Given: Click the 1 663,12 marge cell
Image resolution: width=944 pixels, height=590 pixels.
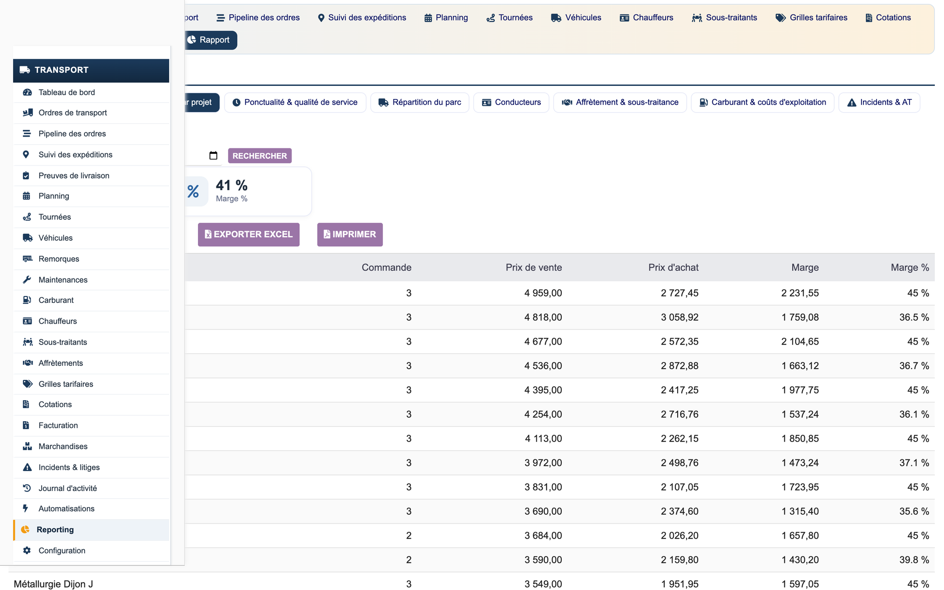Looking at the screenshot, I should [x=800, y=366].
